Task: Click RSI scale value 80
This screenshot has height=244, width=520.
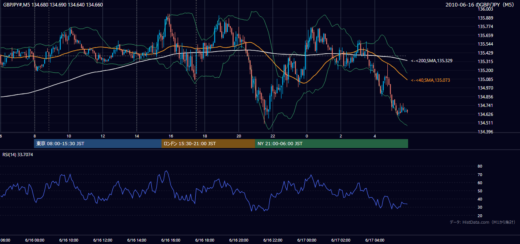Action: (x=480, y=166)
